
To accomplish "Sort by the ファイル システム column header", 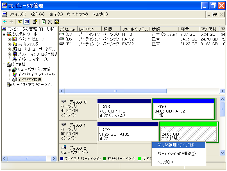I will [135, 29].
